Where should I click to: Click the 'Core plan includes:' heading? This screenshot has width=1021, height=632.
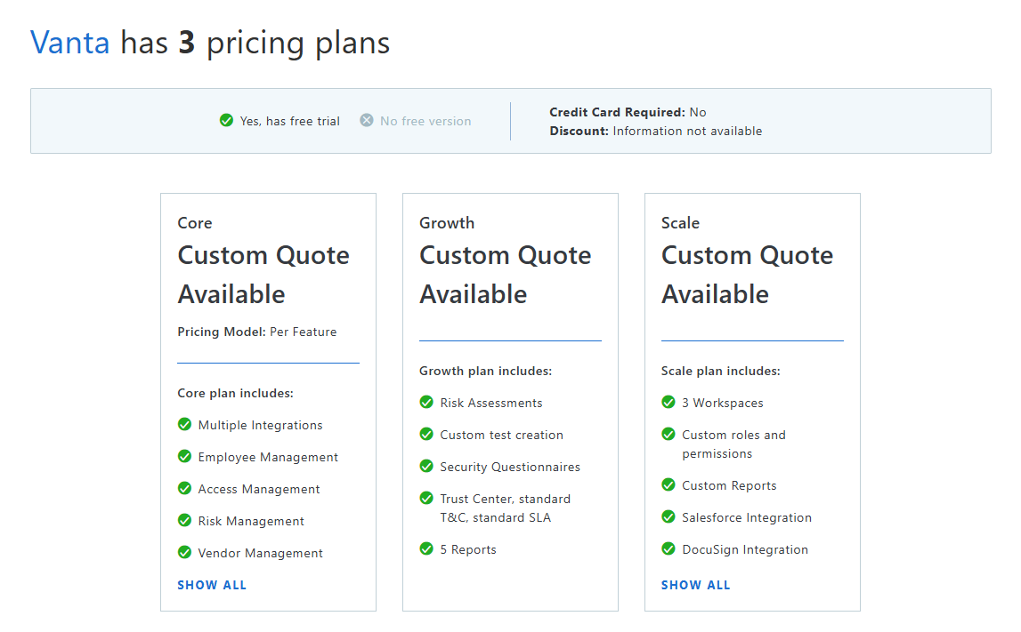(x=235, y=394)
